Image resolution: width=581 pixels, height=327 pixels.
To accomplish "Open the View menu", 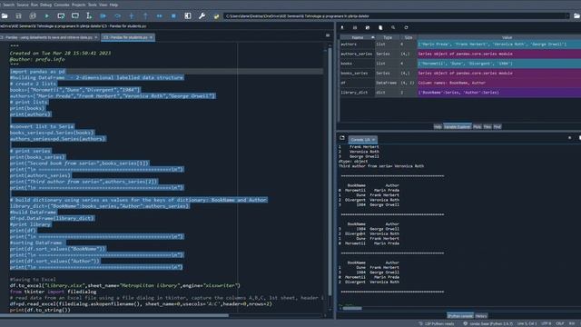I will coord(103,5).
